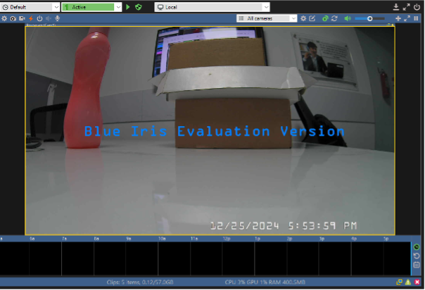425x290 pixels.
Task: Click the download icon in top bar
Action: tap(396, 7)
